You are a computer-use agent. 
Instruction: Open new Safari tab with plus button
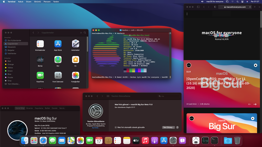click(255, 7)
